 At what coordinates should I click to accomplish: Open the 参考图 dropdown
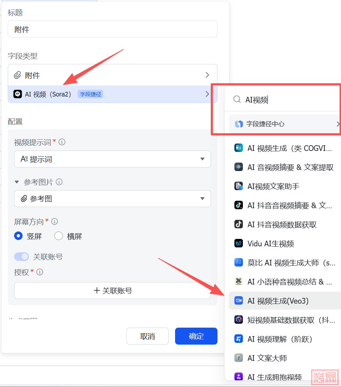112,199
